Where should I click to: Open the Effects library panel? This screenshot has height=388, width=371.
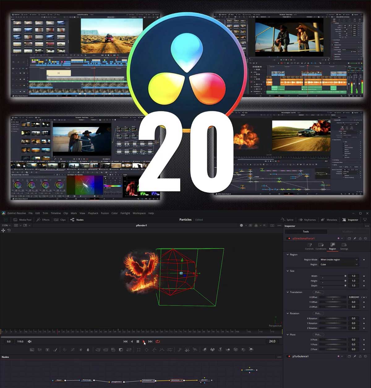click(43, 220)
